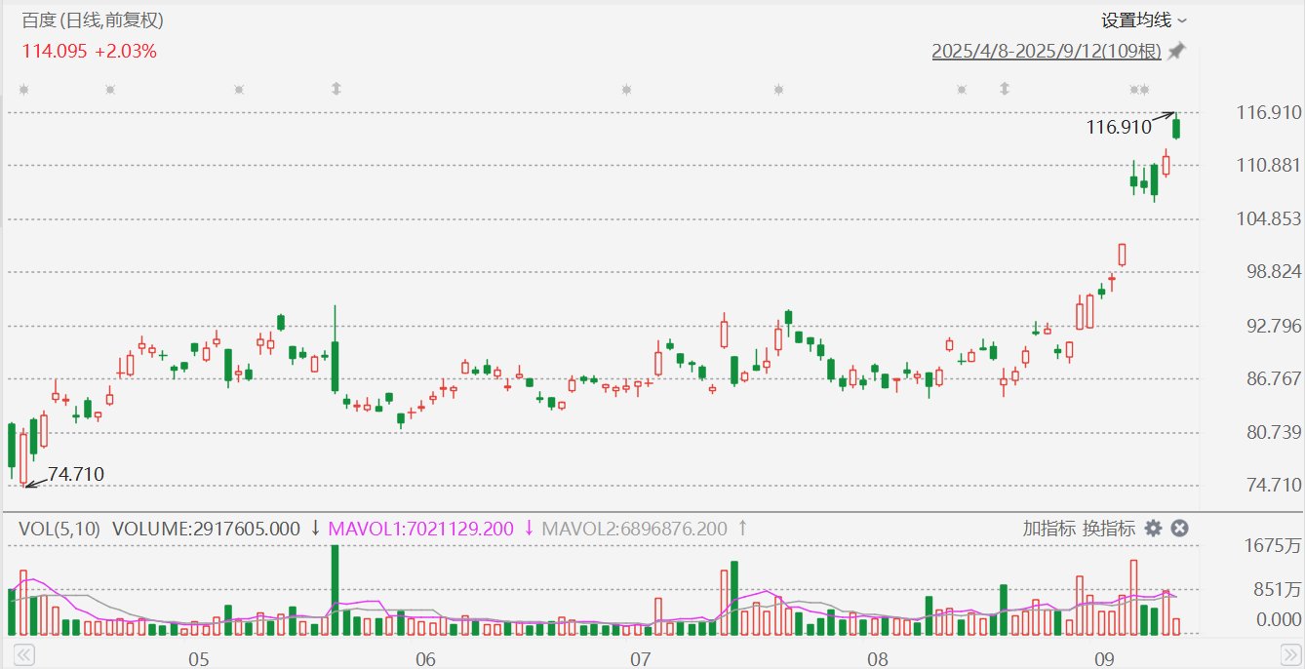This screenshot has height=669, width=1305.
Task: Click the star event marker above the mid-July peak
Action: click(x=778, y=90)
